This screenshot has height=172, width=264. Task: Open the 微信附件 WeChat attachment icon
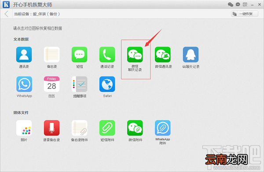[135, 128]
